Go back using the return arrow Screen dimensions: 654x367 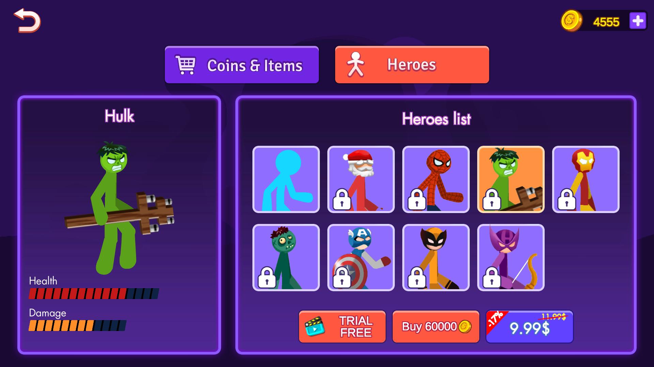(27, 21)
